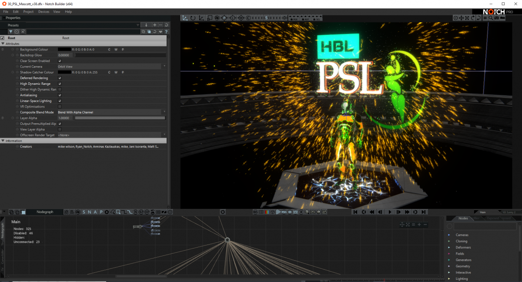Step forward one frame

pyautogui.click(x=398, y=212)
